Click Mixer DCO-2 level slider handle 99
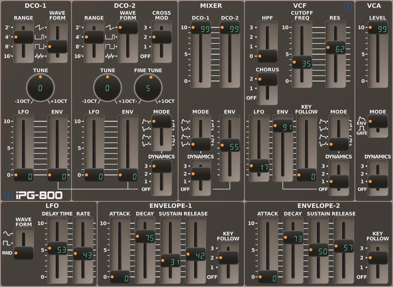Screen dimensions: 393x287 click(x=230, y=28)
